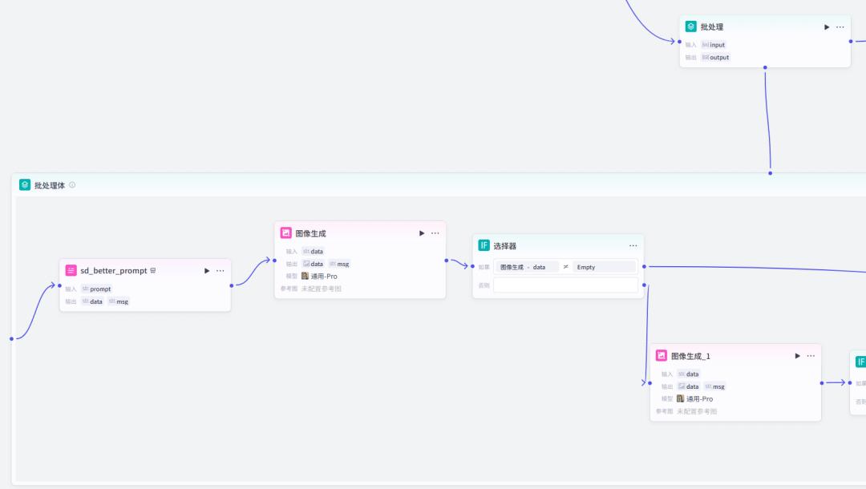The height and width of the screenshot is (489, 866).
Task: Click the small icon right of sd_better_prompt name
Action: pyautogui.click(x=153, y=271)
